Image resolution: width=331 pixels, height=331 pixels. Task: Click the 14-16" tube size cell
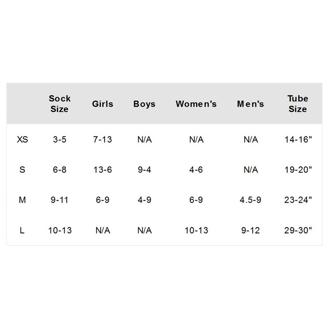[x=298, y=140]
